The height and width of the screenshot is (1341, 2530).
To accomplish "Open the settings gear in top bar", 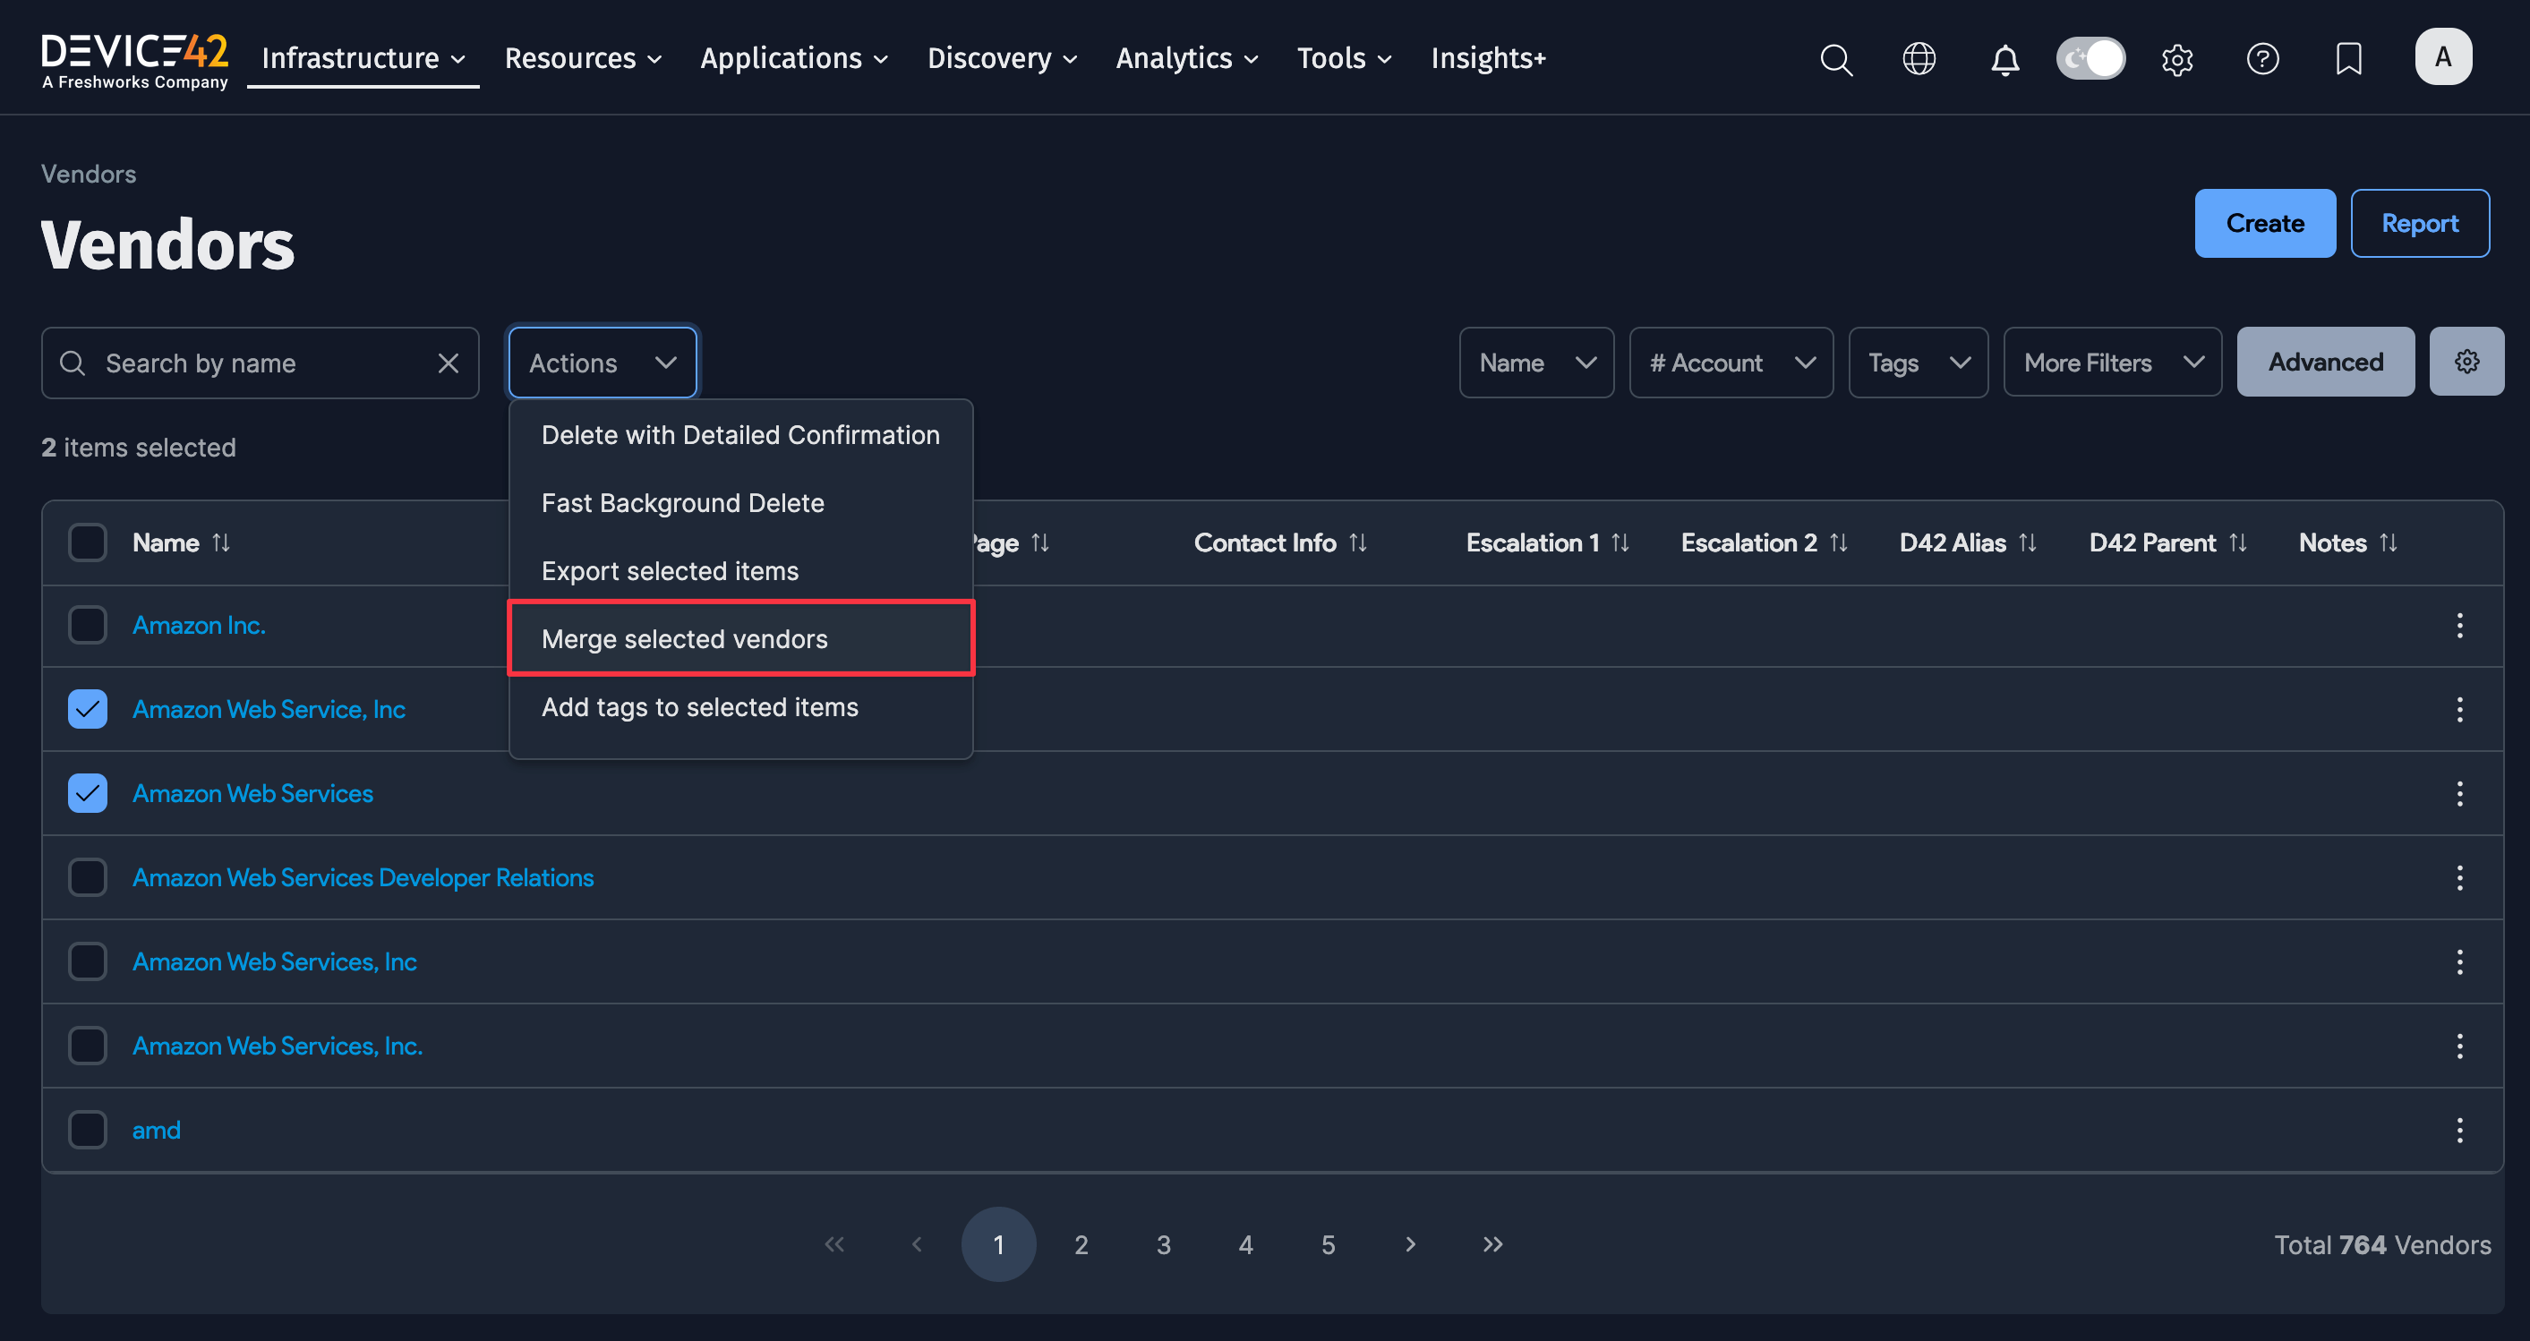I will (2177, 59).
